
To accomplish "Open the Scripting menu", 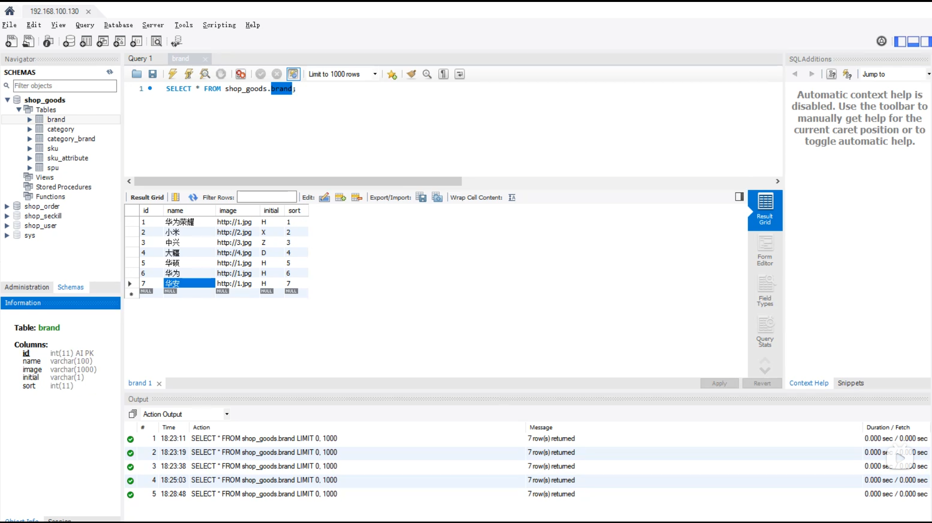I will point(219,25).
